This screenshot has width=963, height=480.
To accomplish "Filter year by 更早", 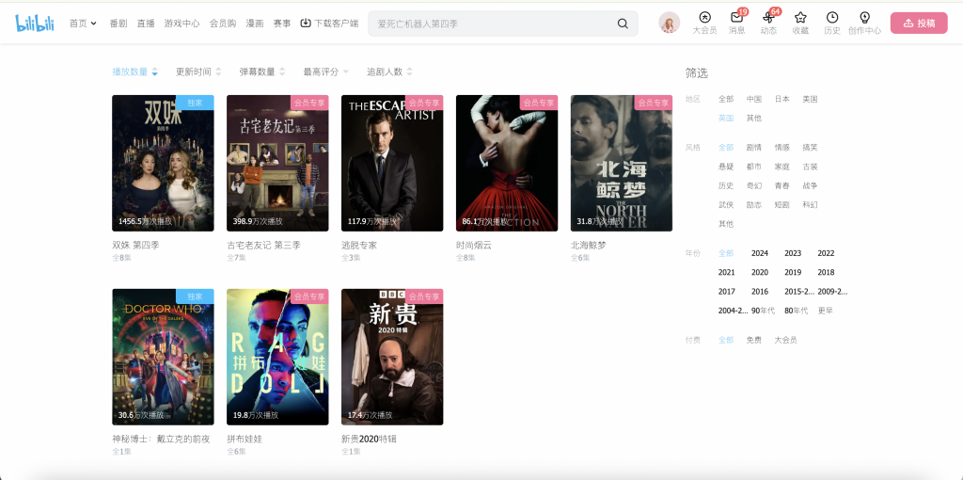I will click(x=826, y=311).
